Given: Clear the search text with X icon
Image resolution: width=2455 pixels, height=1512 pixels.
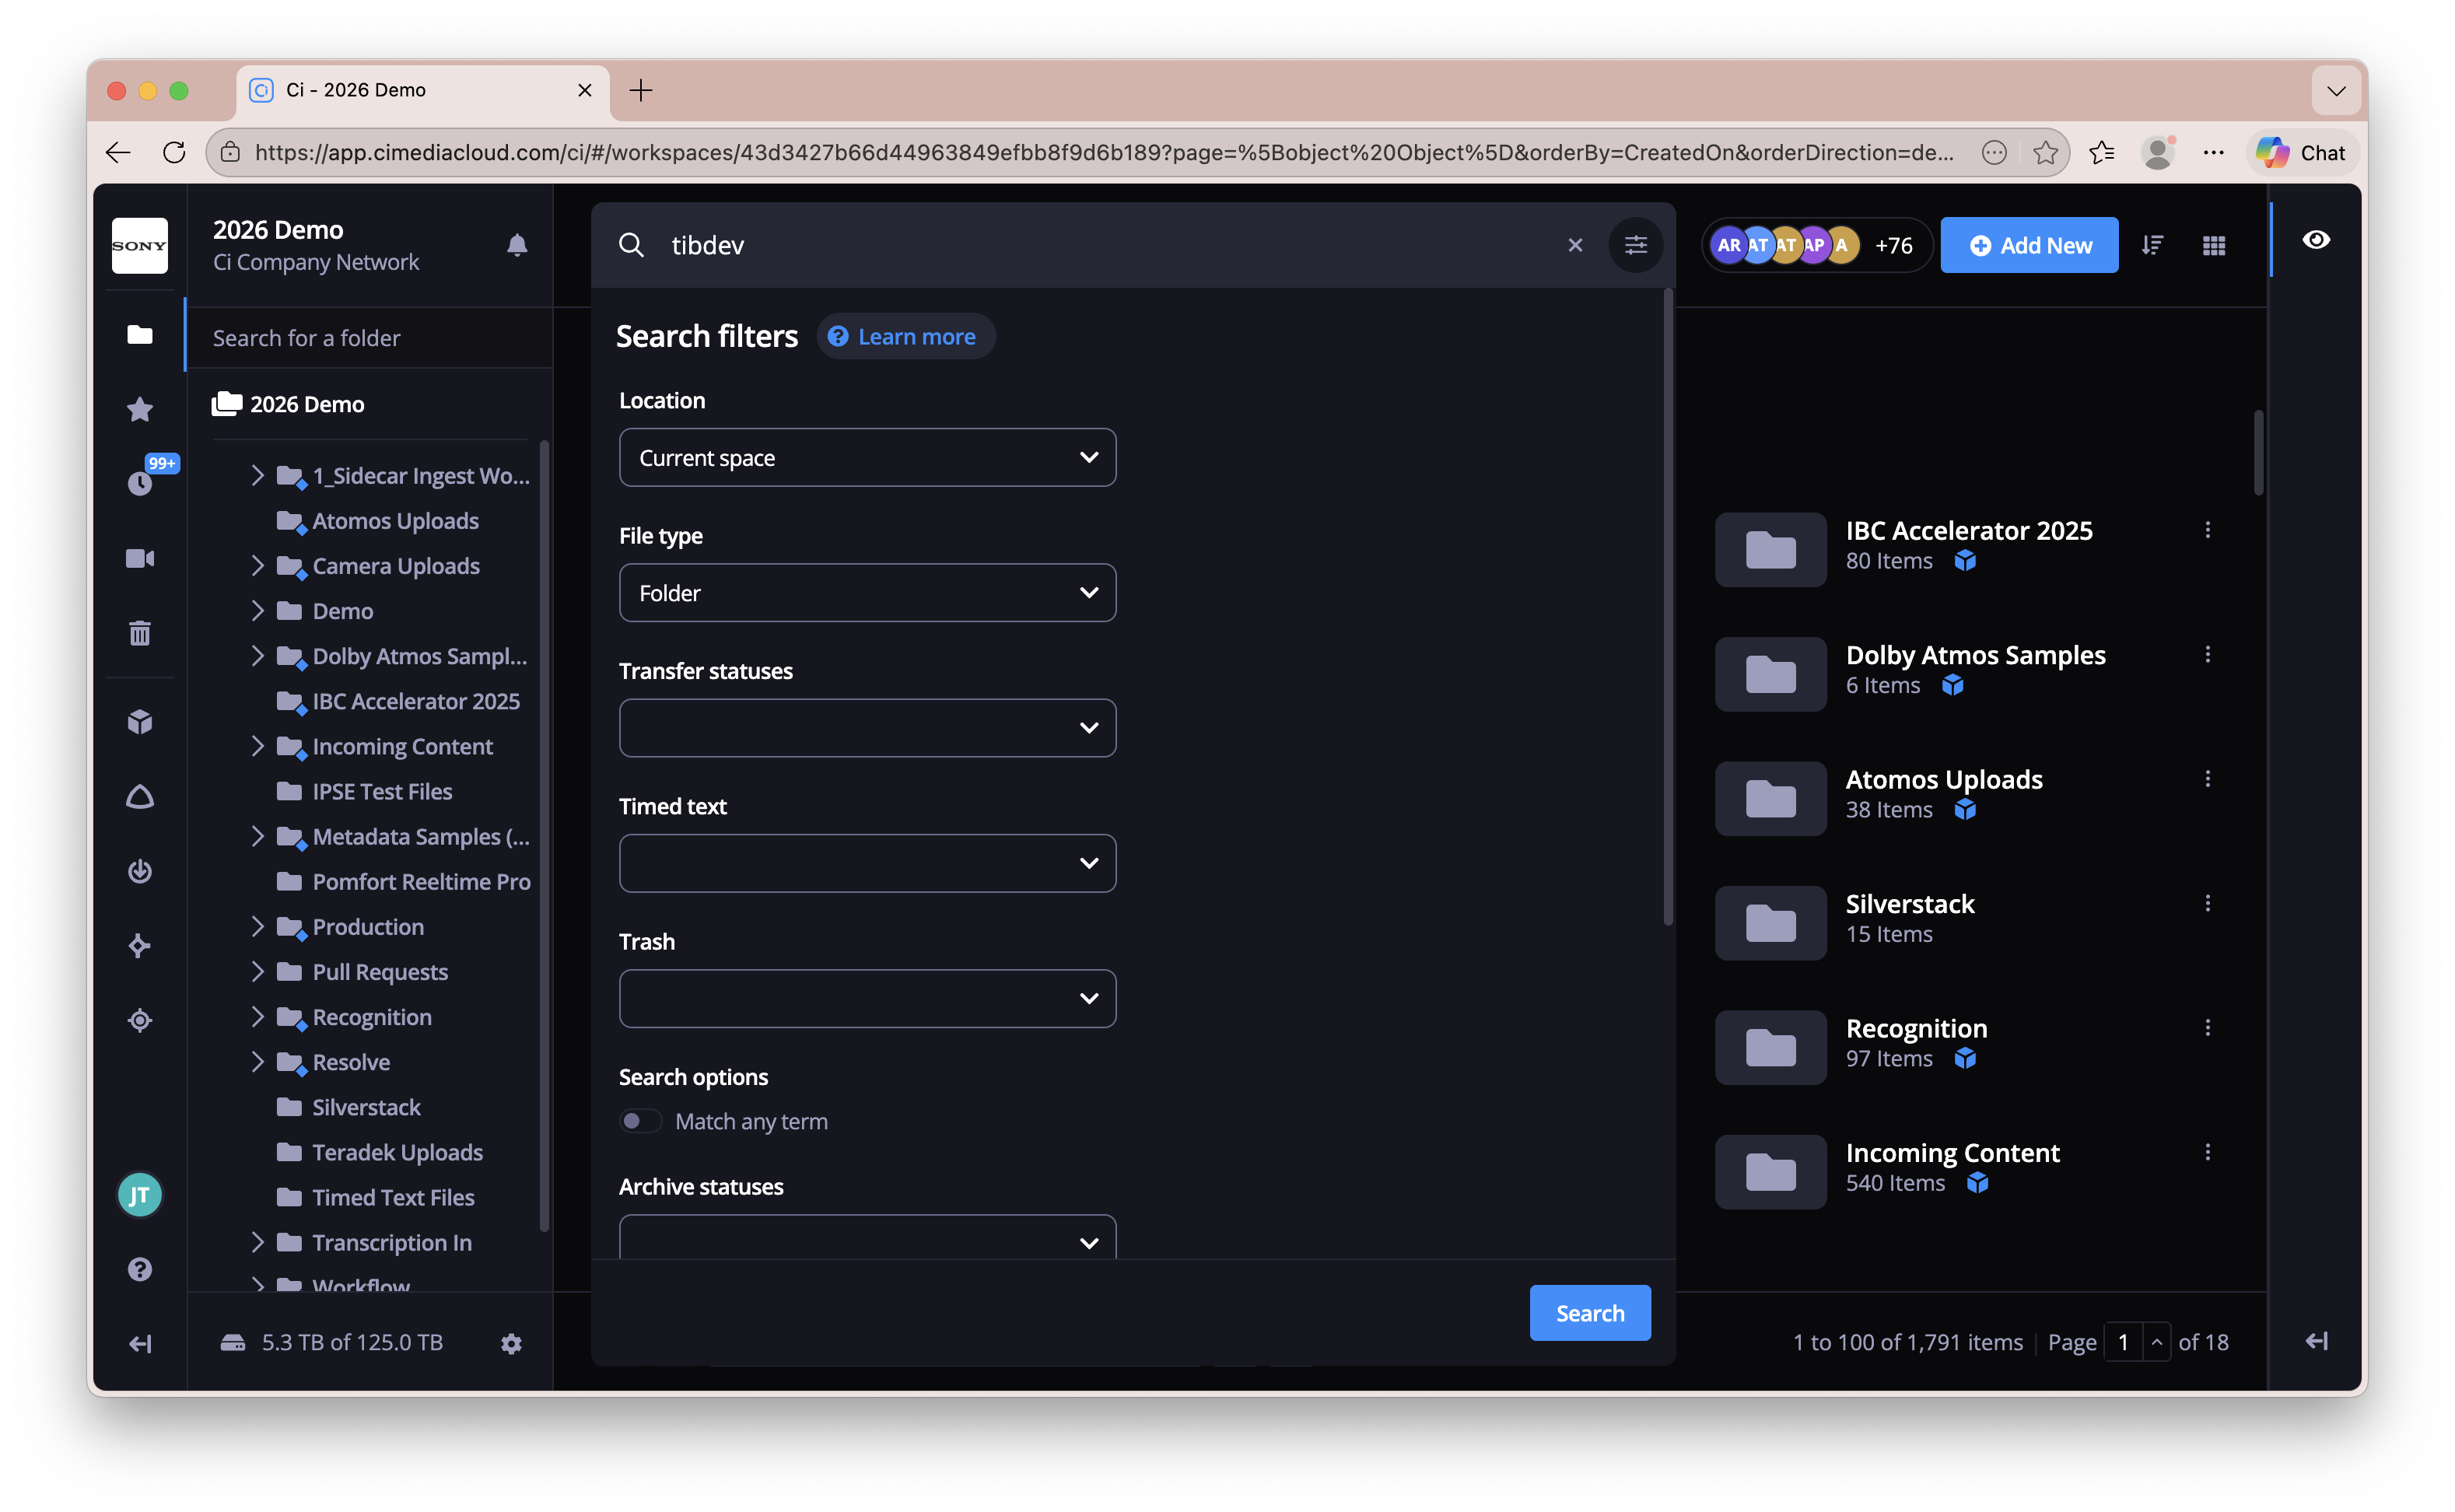Looking at the screenshot, I should click(x=1575, y=245).
